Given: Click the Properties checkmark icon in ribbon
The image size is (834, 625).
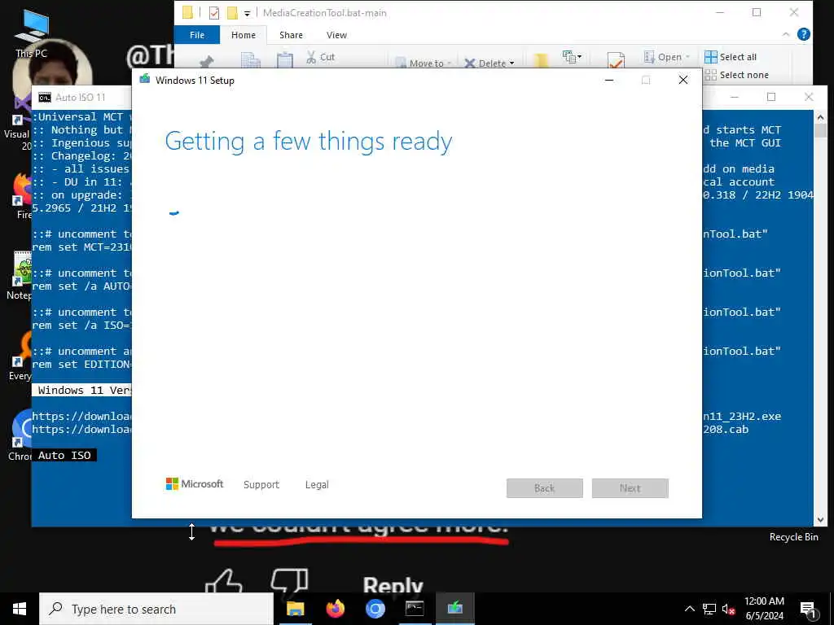Looking at the screenshot, I should coord(616,60).
